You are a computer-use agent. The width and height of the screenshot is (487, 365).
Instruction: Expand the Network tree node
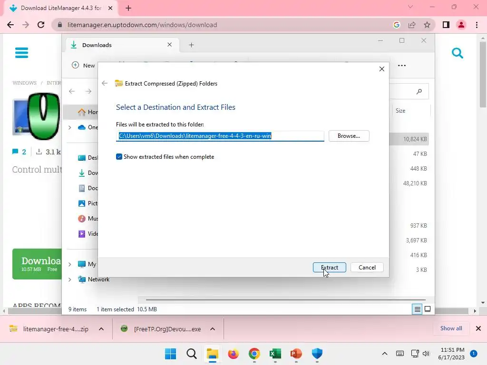point(70,279)
